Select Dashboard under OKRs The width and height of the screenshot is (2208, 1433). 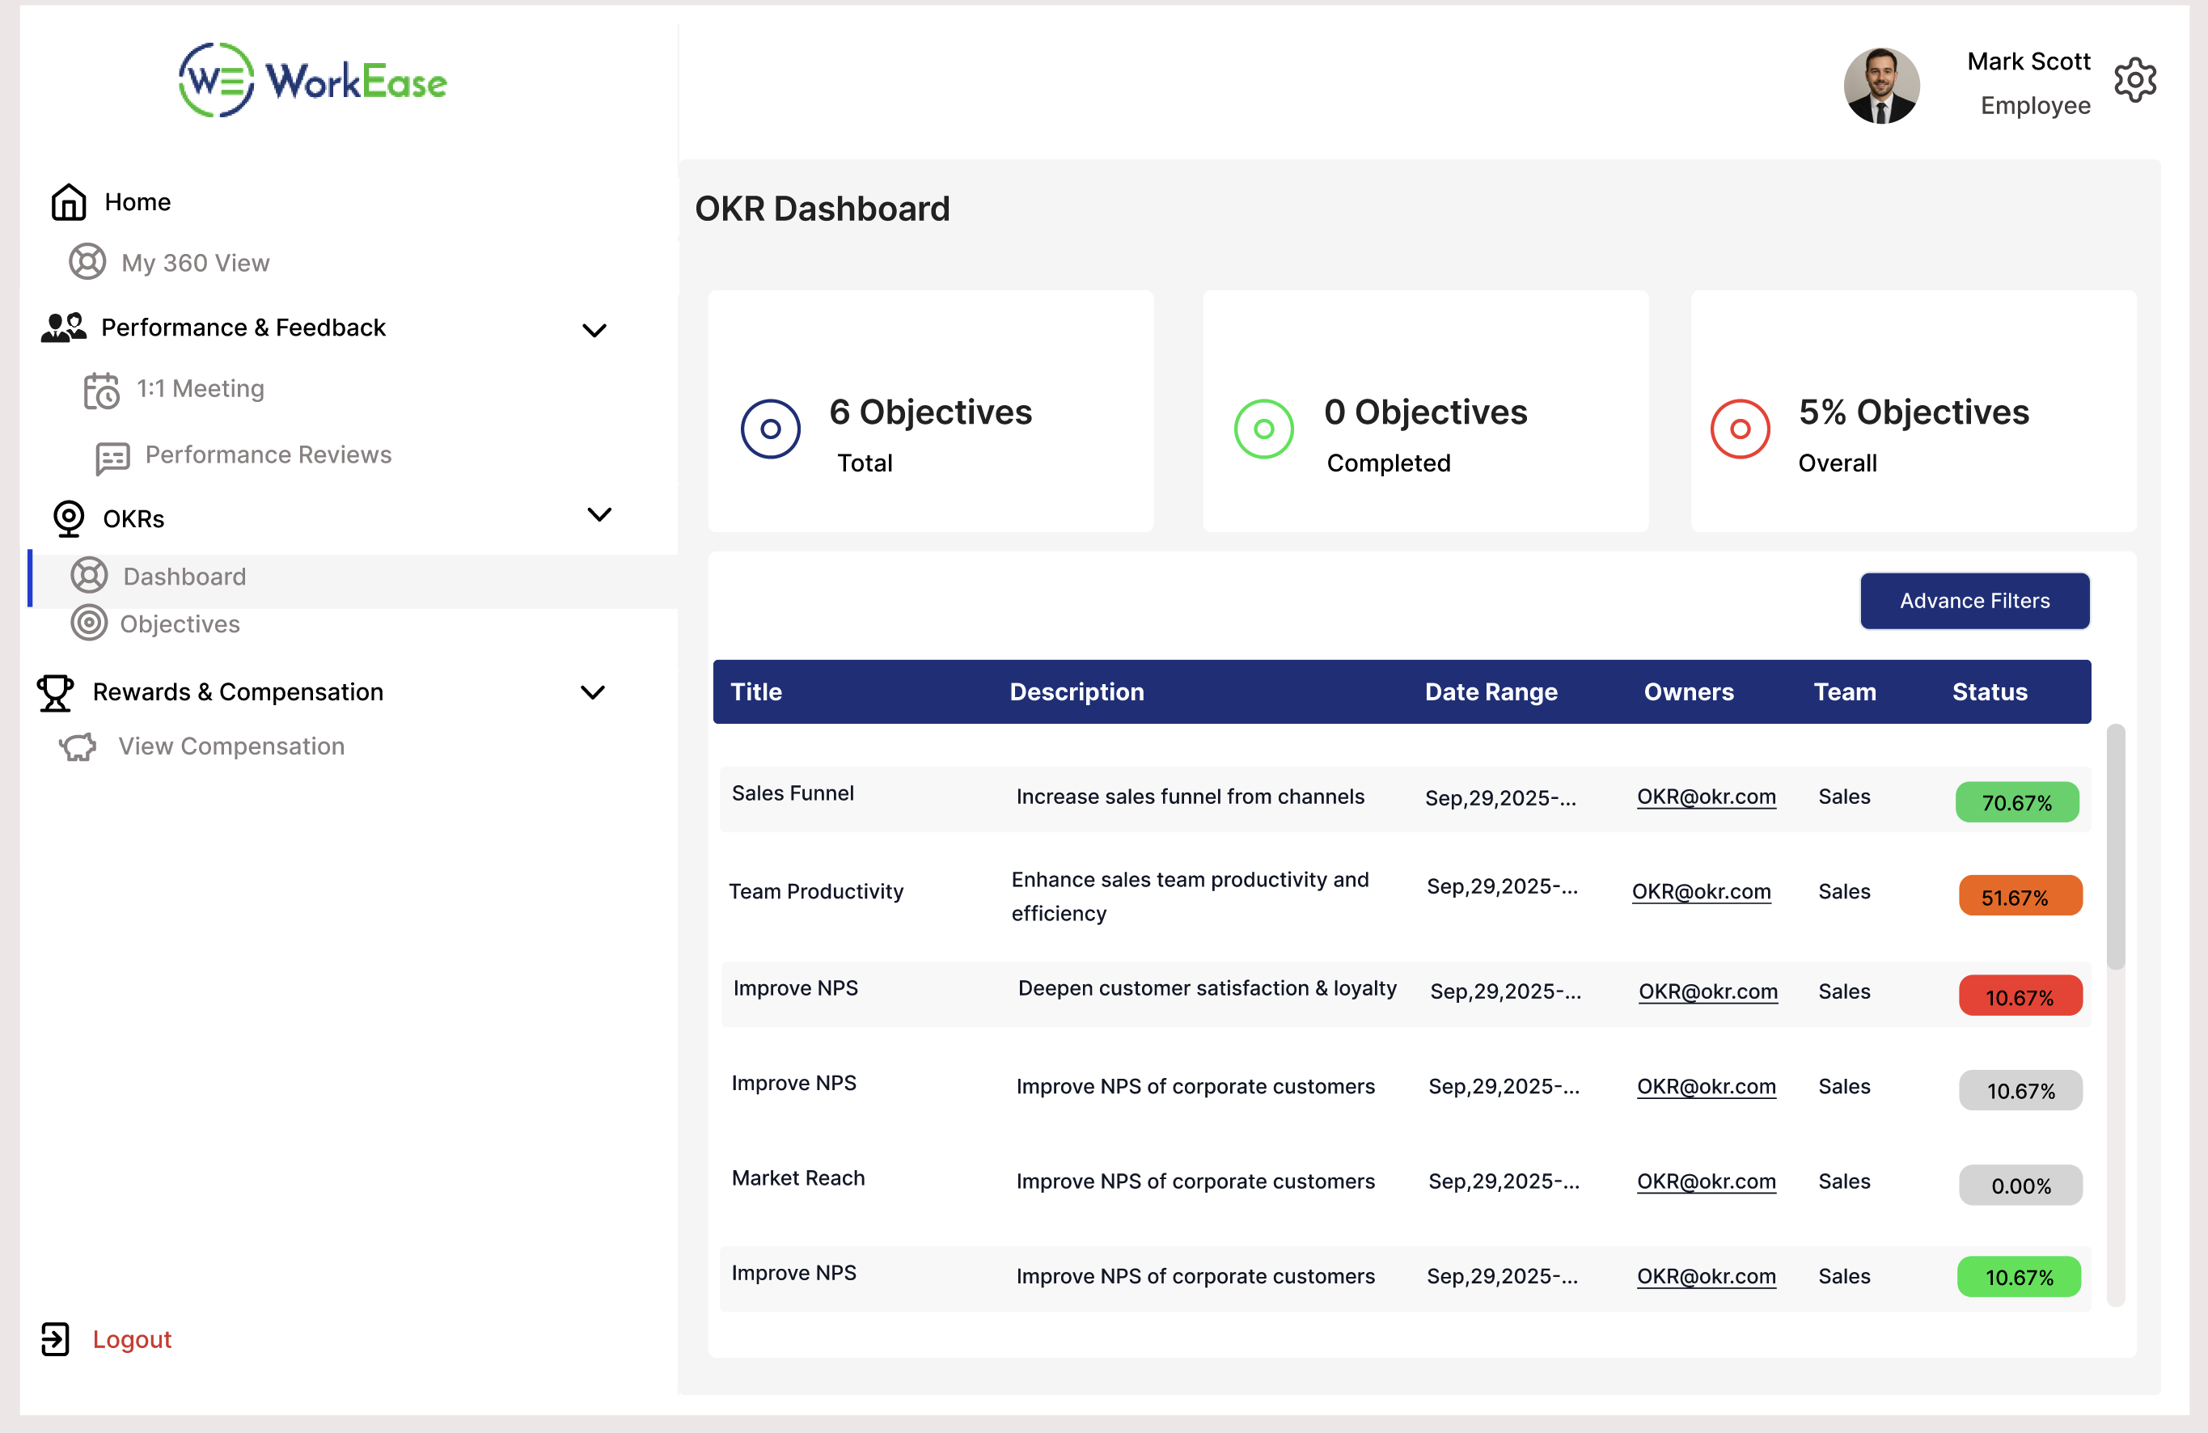click(x=184, y=577)
